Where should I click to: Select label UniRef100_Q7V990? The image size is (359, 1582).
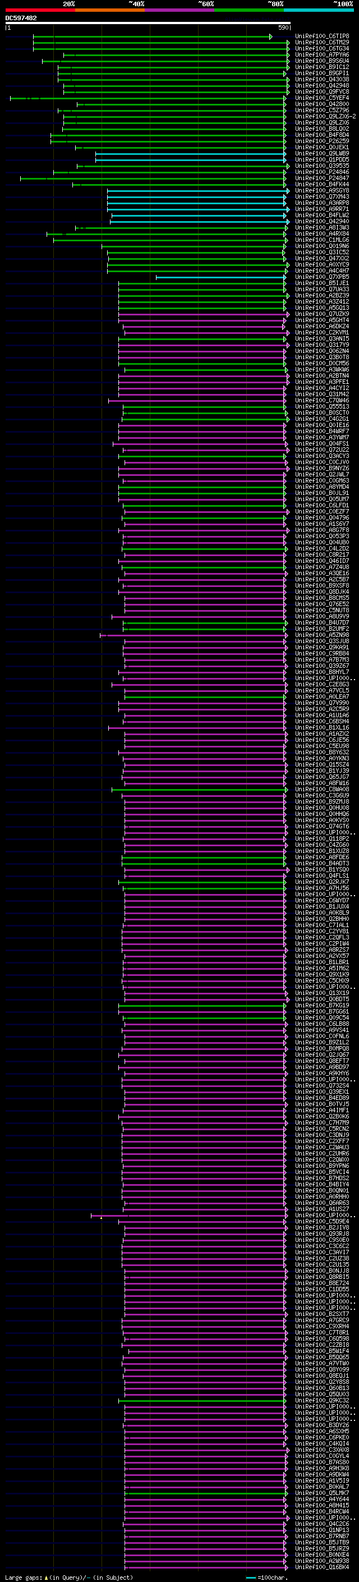point(322,703)
